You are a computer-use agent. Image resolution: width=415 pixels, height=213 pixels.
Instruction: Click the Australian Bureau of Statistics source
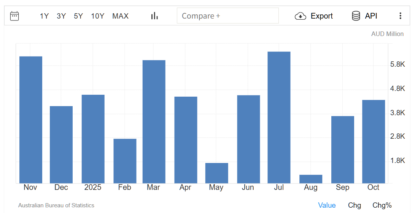(x=56, y=205)
